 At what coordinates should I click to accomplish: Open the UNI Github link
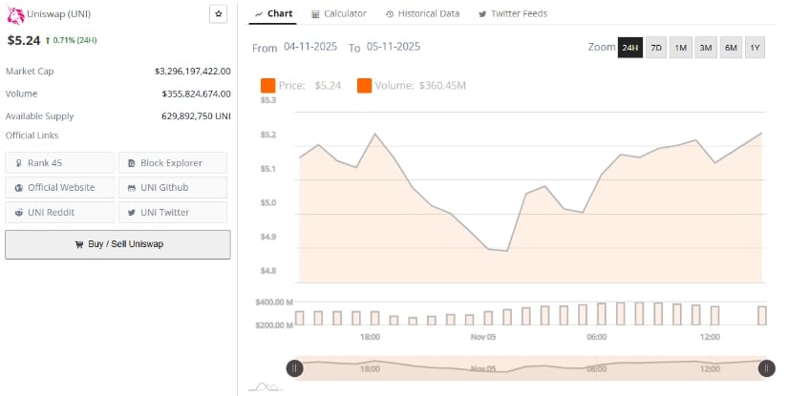pos(173,188)
